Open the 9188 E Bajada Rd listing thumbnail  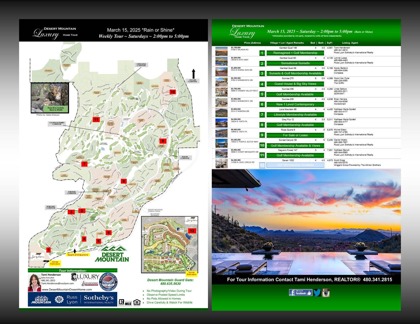(221, 51)
